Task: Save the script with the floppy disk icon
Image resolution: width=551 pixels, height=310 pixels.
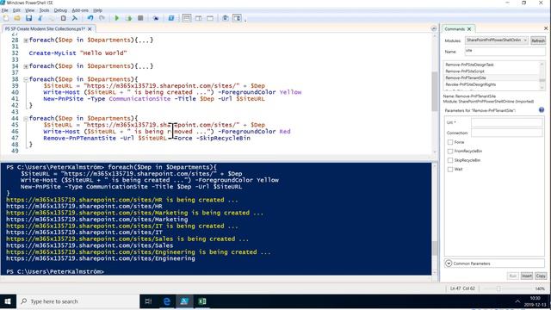Action: click(x=28, y=18)
